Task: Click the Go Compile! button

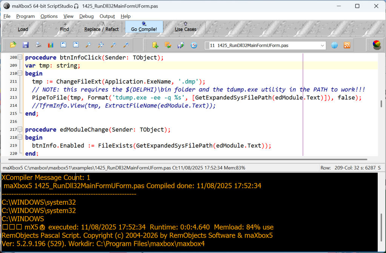Action: pos(144,27)
